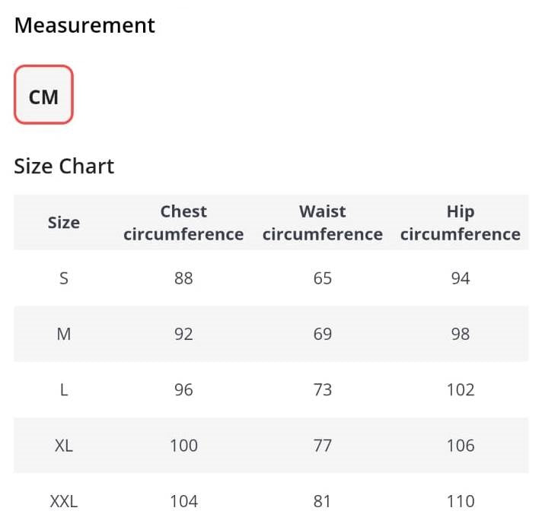Select the M size row label

pyautogui.click(x=64, y=334)
